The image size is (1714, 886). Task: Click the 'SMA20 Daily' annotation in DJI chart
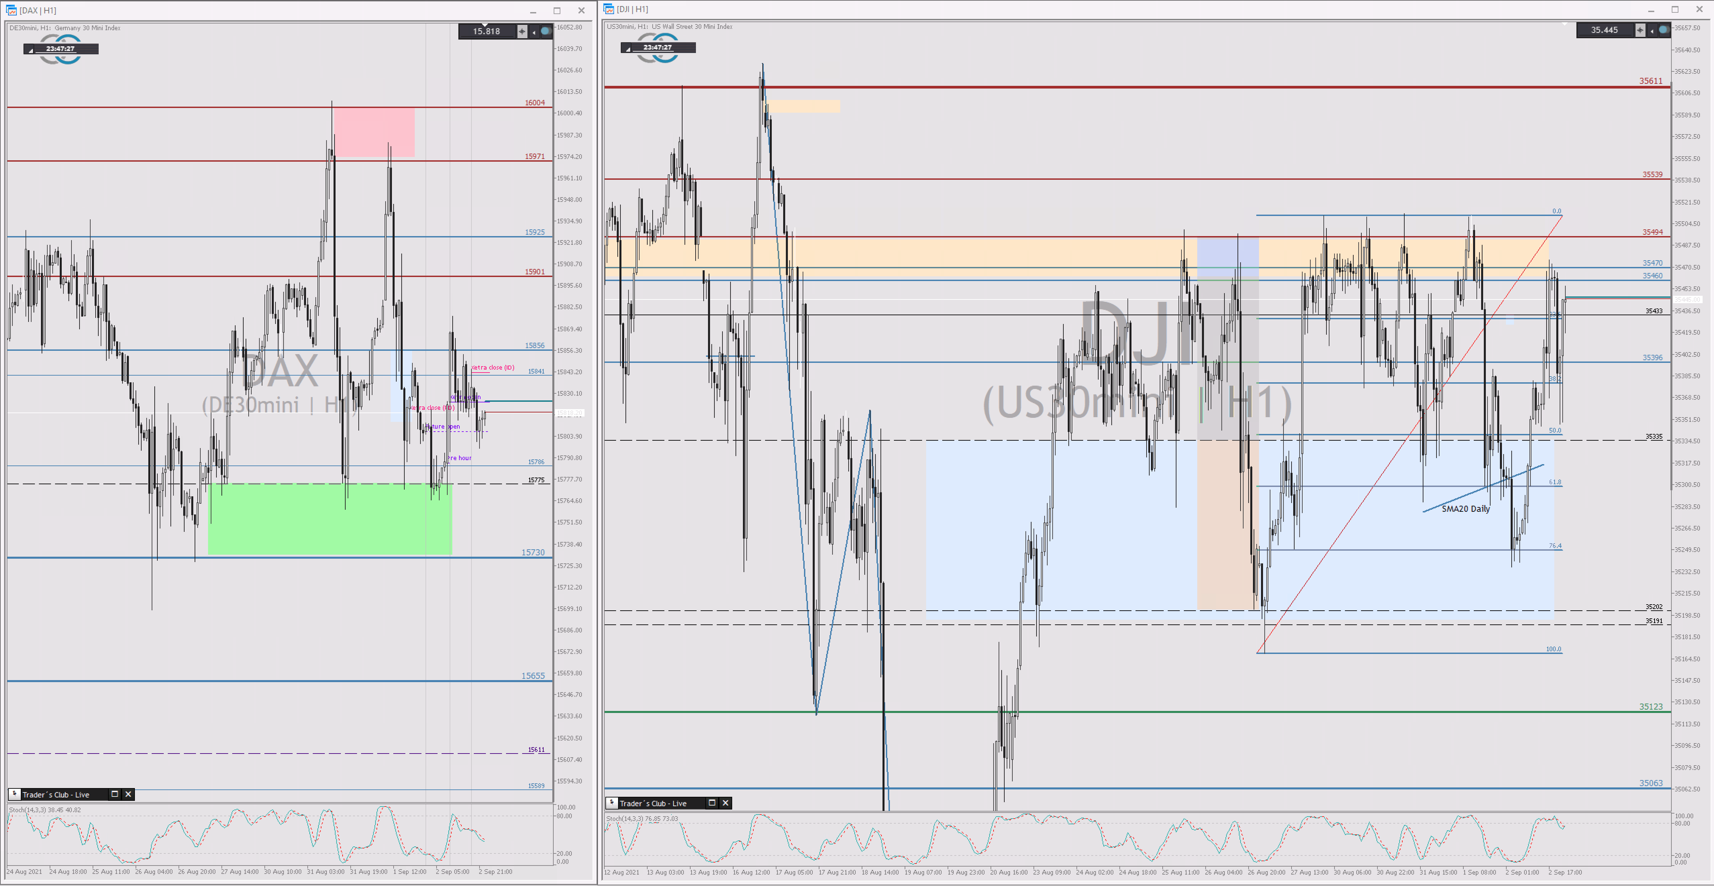click(1466, 509)
